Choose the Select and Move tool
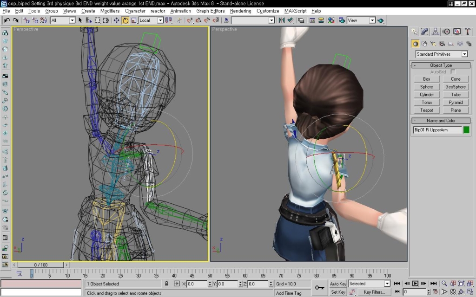 coord(116,20)
